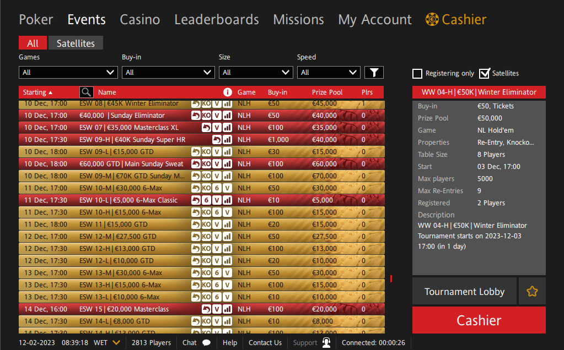Click KO icon on Main Sunday Sweat row
Screen dimensions: 564x350
click(x=206, y=164)
